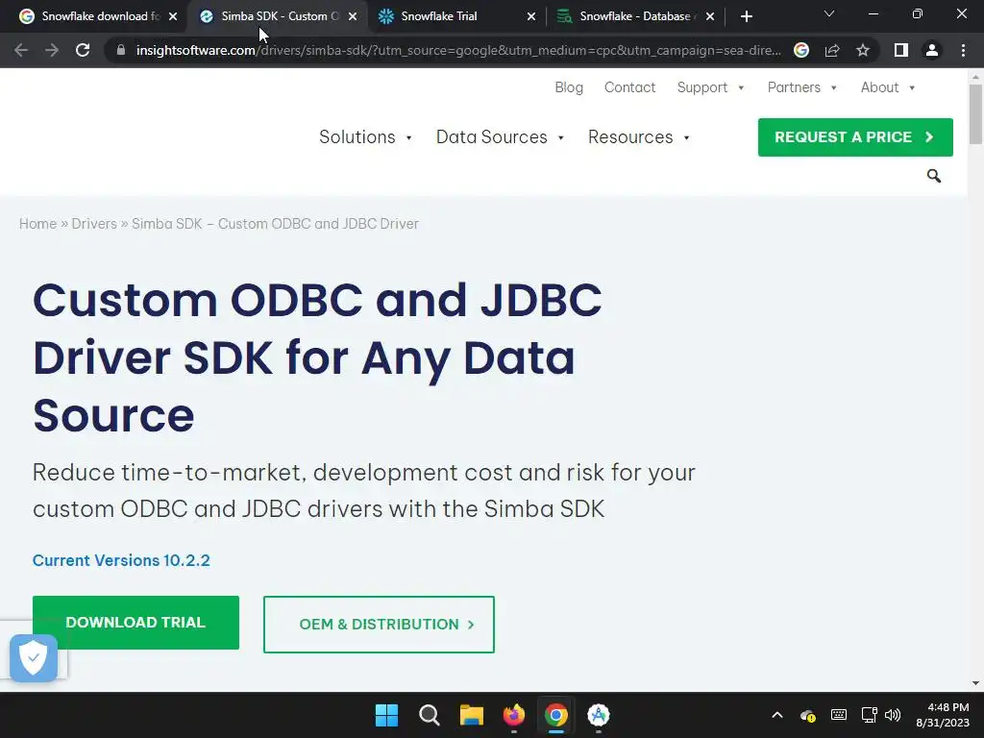Image resolution: width=984 pixels, height=738 pixels.
Task: Open the tab search chevron
Action: (x=829, y=13)
